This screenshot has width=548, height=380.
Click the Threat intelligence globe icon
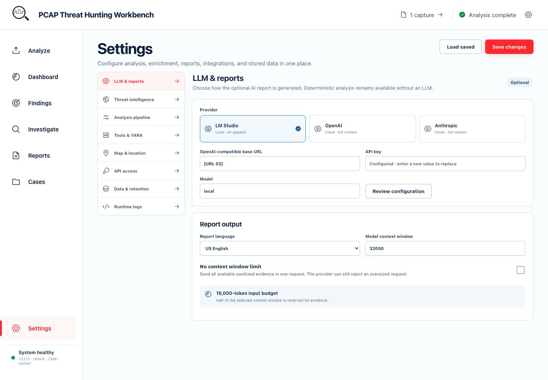106,100
